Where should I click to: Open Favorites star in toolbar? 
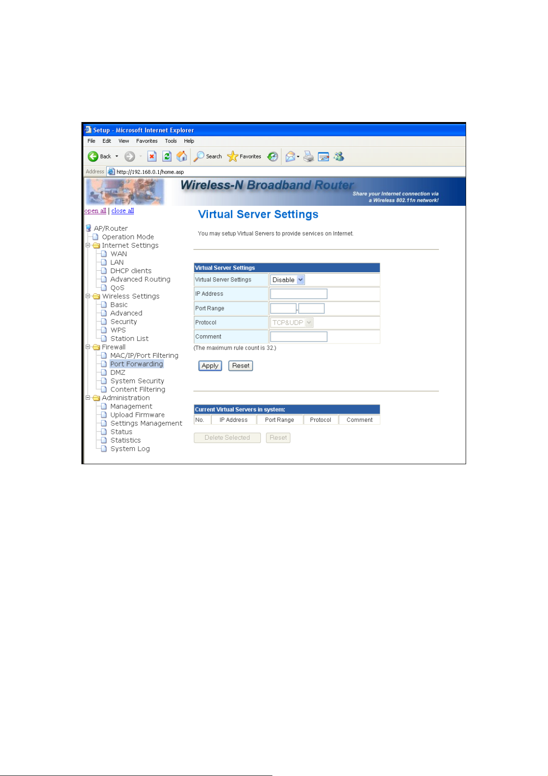point(232,157)
